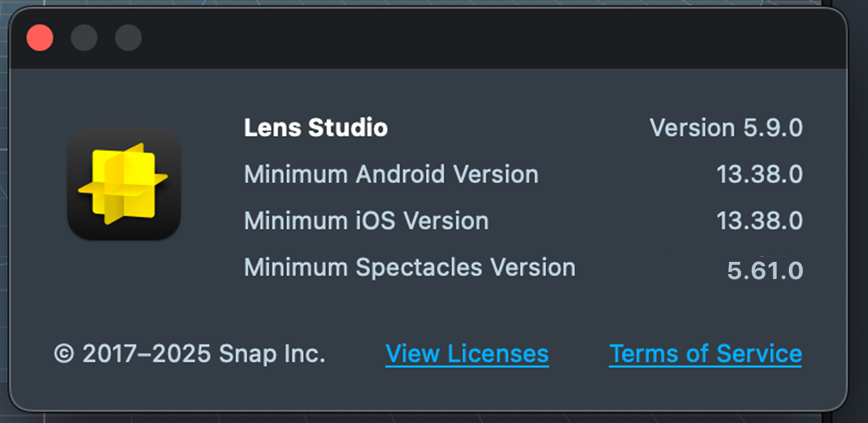The height and width of the screenshot is (423, 868).
Task: Select the bold Lens Studio title
Action: point(316,128)
